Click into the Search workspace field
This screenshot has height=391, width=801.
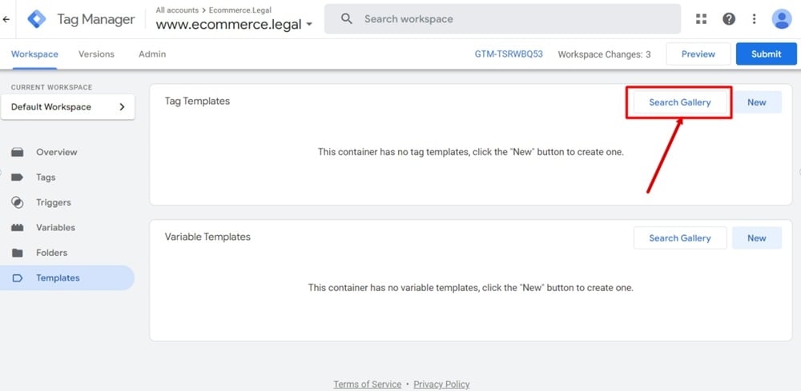[x=503, y=19]
